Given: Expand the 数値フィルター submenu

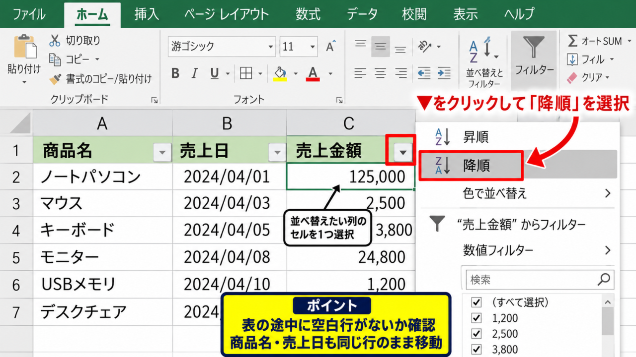Looking at the screenshot, I should pyautogui.click(x=608, y=250).
